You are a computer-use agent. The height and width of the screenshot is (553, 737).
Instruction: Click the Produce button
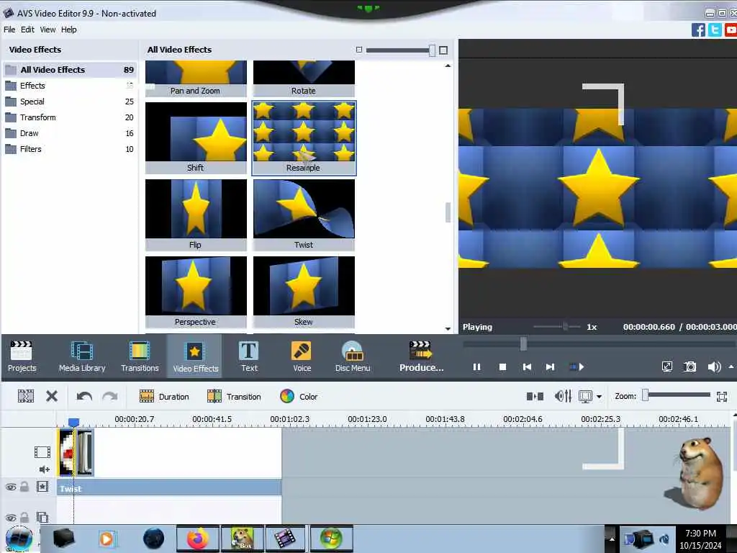click(x=421, y=356)
